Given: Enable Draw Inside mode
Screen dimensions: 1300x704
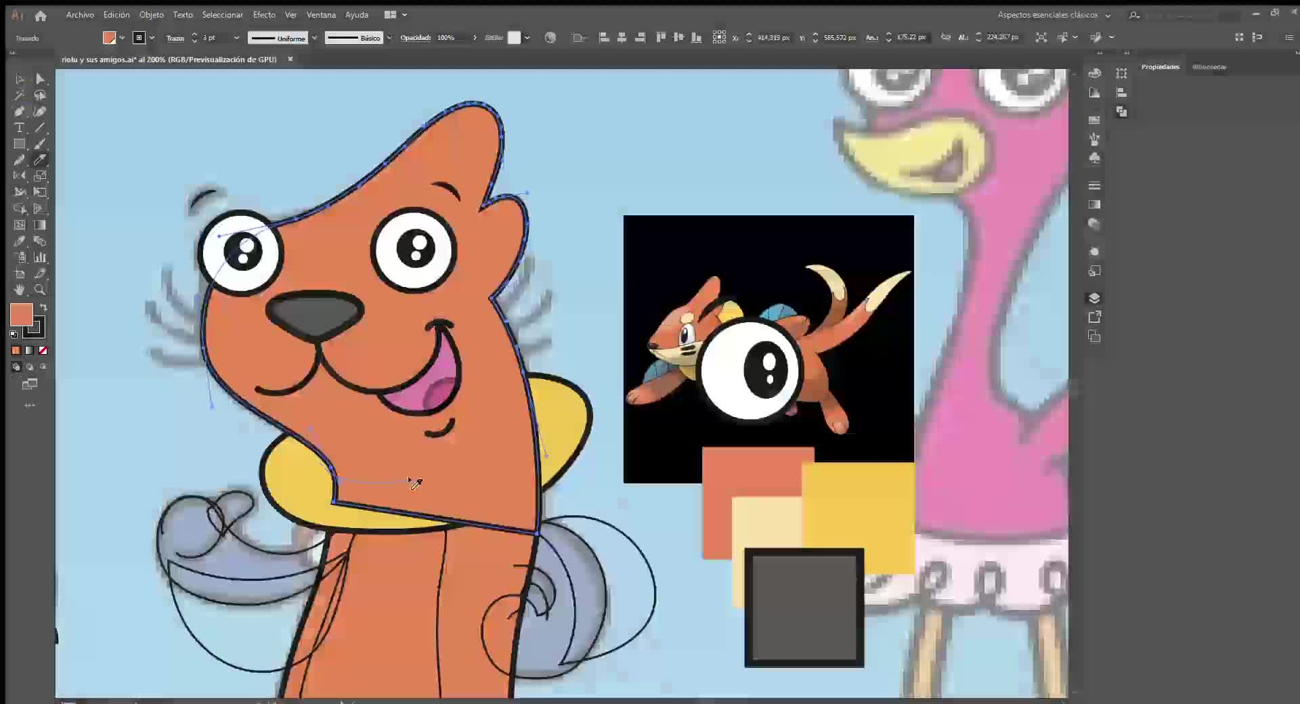Looking at the screenshot, I should pyautogui.click(x=43, y=367).
